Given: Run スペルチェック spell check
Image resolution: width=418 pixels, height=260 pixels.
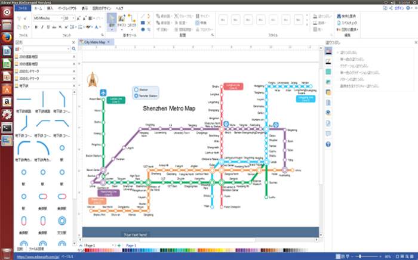Looking at the screenshot, I should [347, 23].
